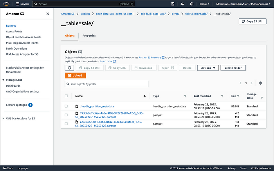Open IAM Access Analyzer for S3
The height and width of the screenshot is (171, 274).
pyautogui.click(x=22, y=54)
